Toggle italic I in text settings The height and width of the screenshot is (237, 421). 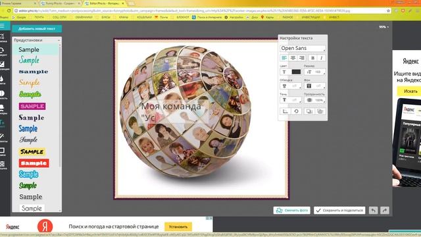point(322,58)
